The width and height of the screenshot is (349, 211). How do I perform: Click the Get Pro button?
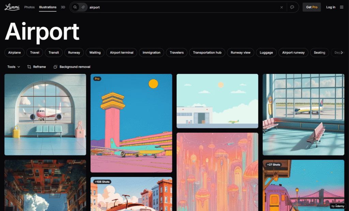312,7
